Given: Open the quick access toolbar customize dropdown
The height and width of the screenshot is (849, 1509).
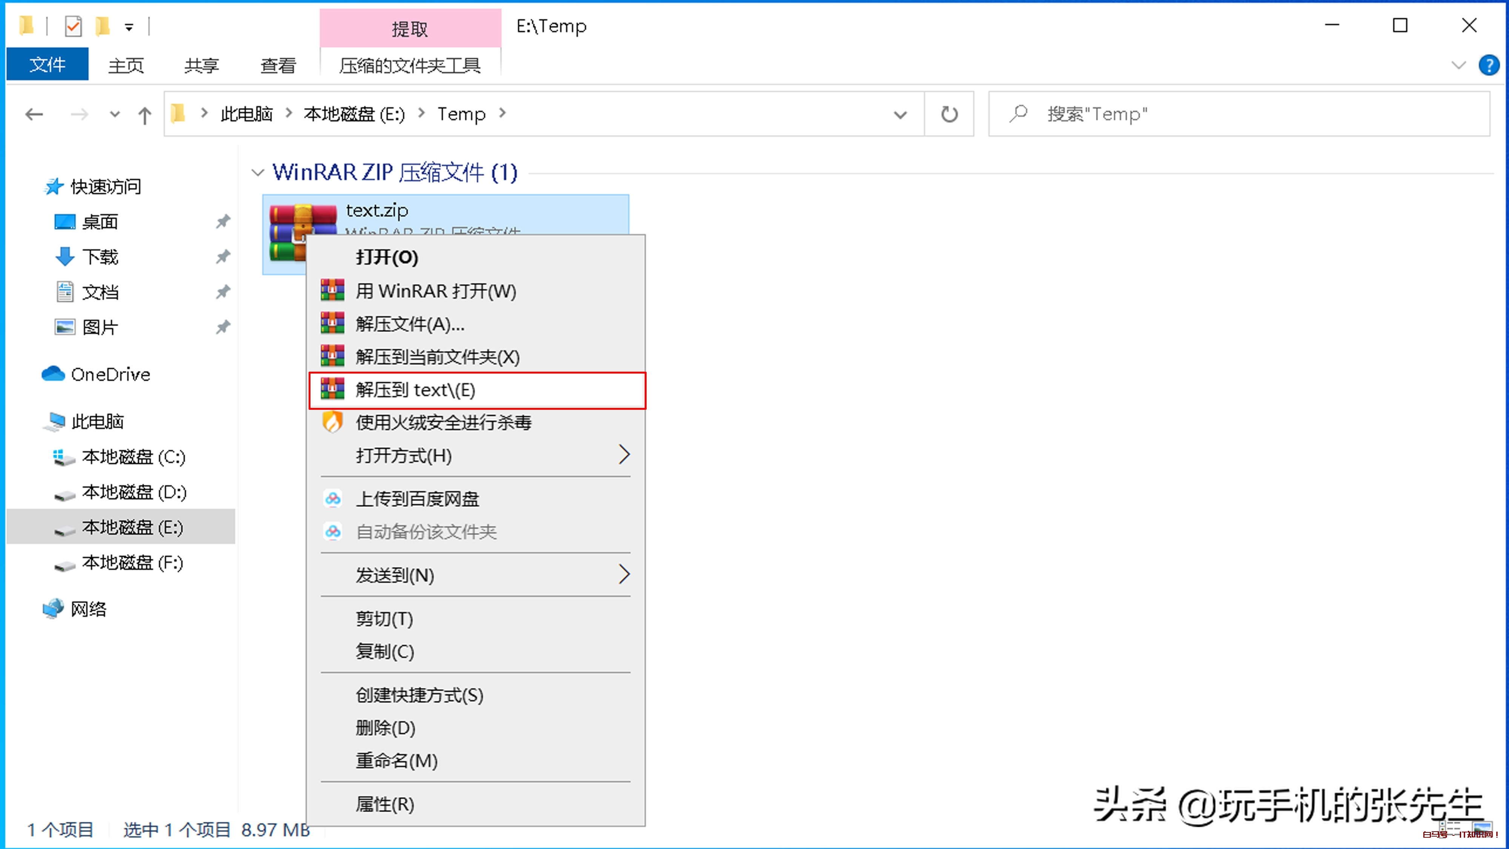Looking at the screenshot, I should point(129,26).
